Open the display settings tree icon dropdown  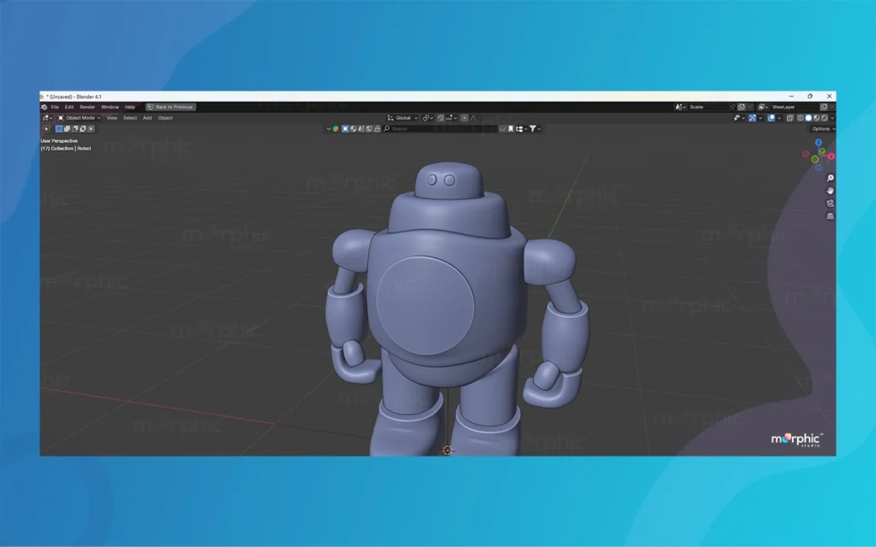click(x=521, y=129)
